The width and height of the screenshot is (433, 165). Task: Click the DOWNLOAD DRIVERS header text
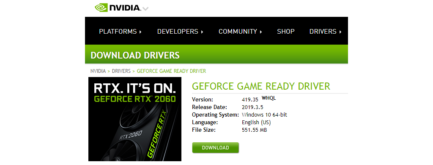point(135,55)
